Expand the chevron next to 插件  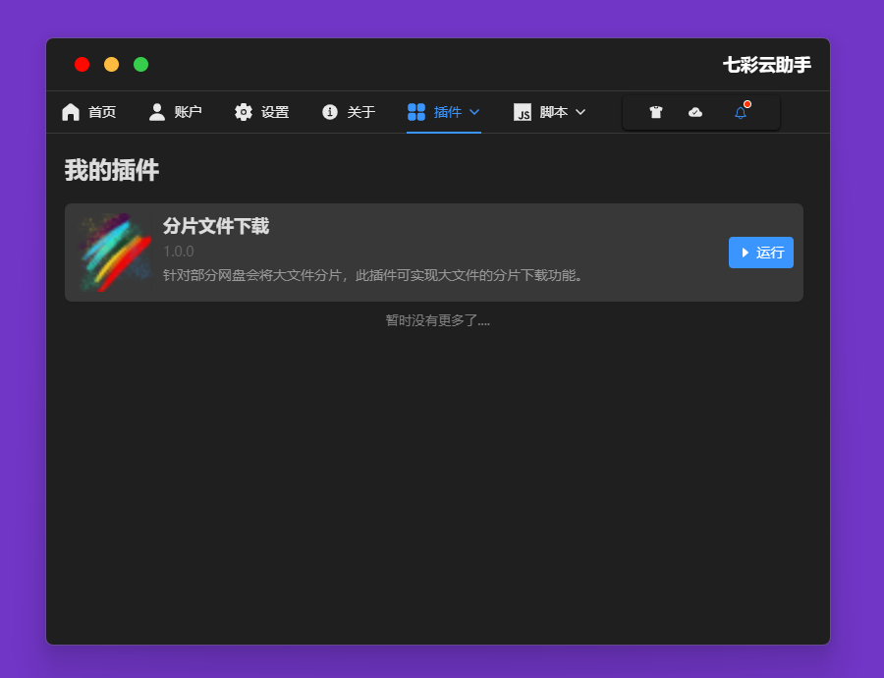(x=474, y=112)
